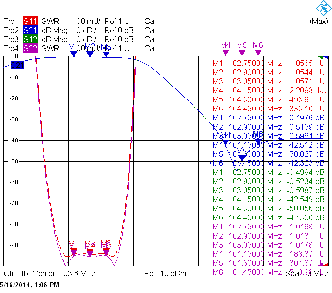This screenshot has height=293, width=332.
Task: Select the purple S22 trace label
Action: point(30,48)
